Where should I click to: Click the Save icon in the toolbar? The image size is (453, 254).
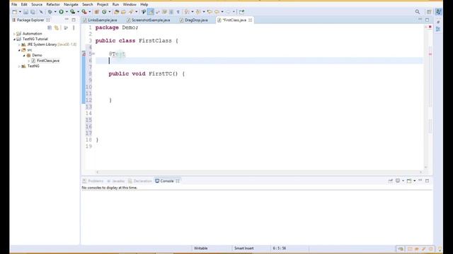(25, 12)
